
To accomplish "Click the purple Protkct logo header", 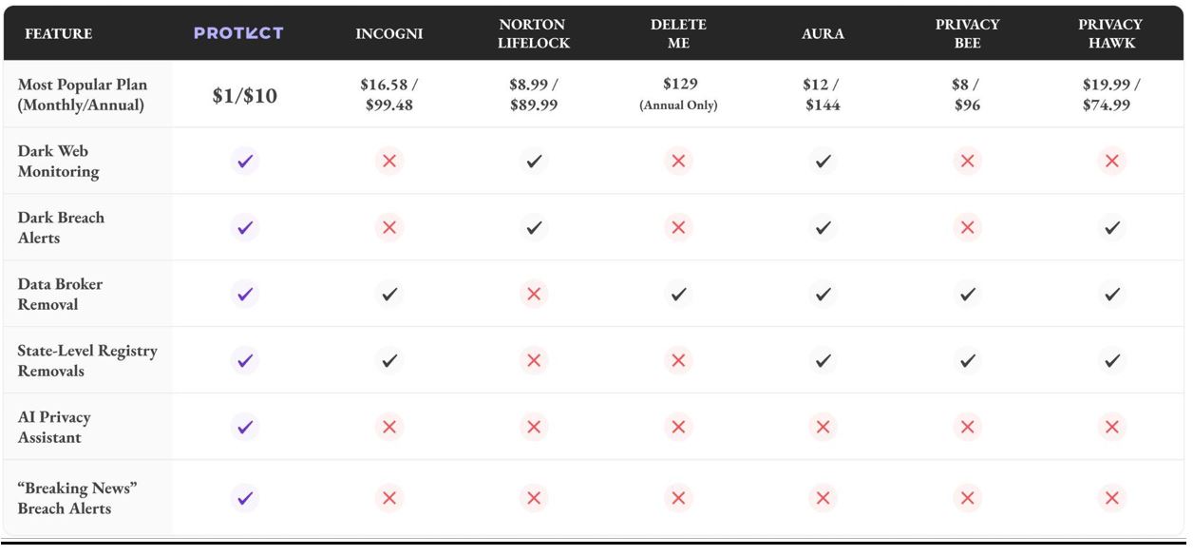I will (238, 33).
